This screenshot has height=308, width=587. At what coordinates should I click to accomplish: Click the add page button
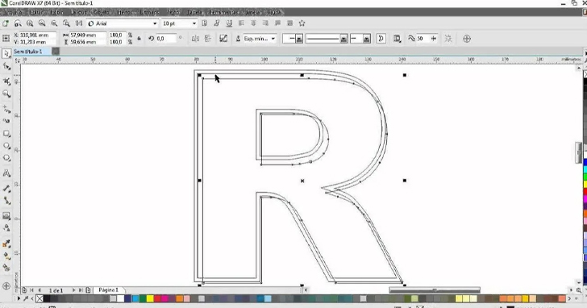[x=89, y=290]
